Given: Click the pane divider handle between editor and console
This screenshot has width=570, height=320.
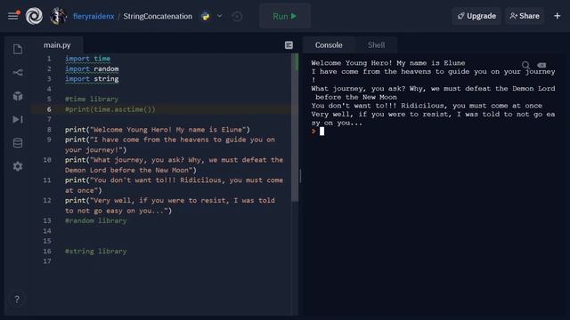Looking at the screenshot, I should tap(300, 176).
